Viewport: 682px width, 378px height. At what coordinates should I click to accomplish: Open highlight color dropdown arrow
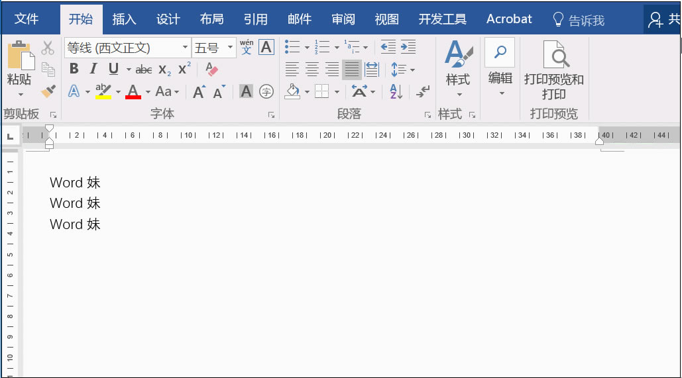tap(118, 91)
